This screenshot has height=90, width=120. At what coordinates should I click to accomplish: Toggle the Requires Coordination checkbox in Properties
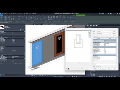[x=13, y=37]
